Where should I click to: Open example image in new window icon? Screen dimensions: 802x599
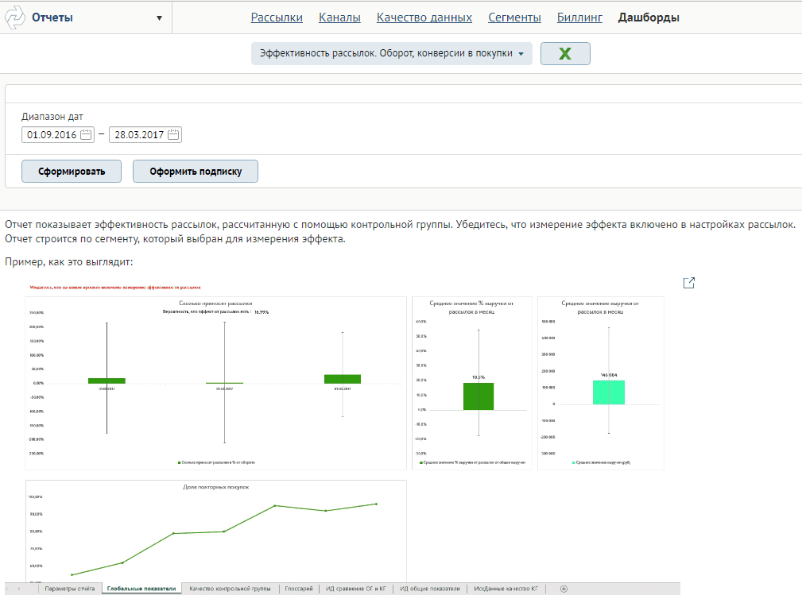pyautogui.click(x=689, y=283)
